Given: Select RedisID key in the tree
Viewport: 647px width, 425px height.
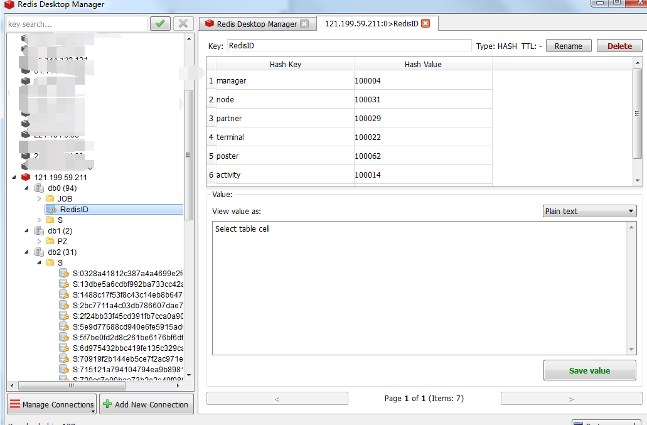Looking at the screenshot, I should coord(114,209).
